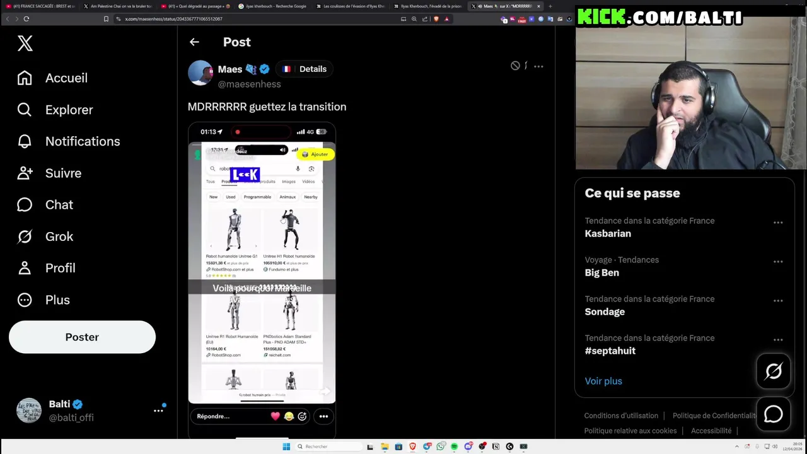Click the Poster button
The image size is (807, 454).
click(x=82, y=337)
